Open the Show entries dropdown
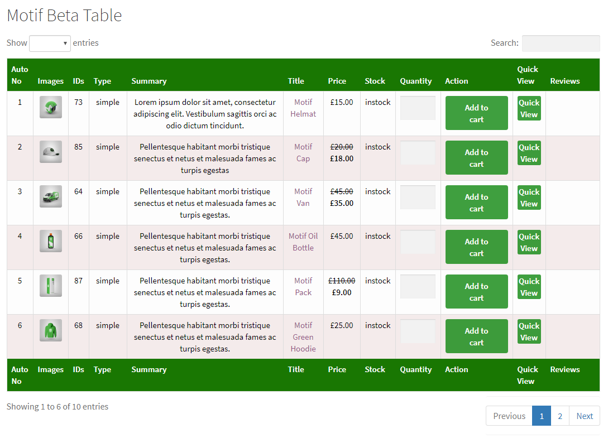Viewport: 608px width, 443px height. click(x=50, y=43)
